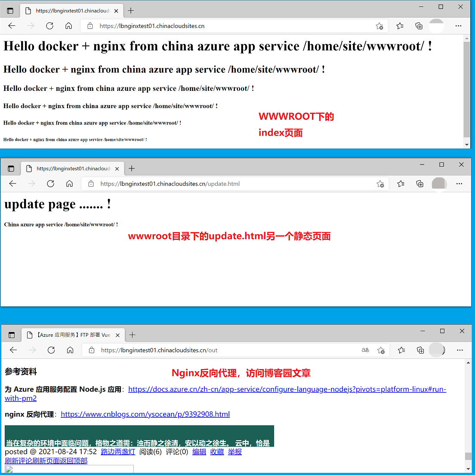
Task: Go back in the topmost browser window
Action: (12, 26)
